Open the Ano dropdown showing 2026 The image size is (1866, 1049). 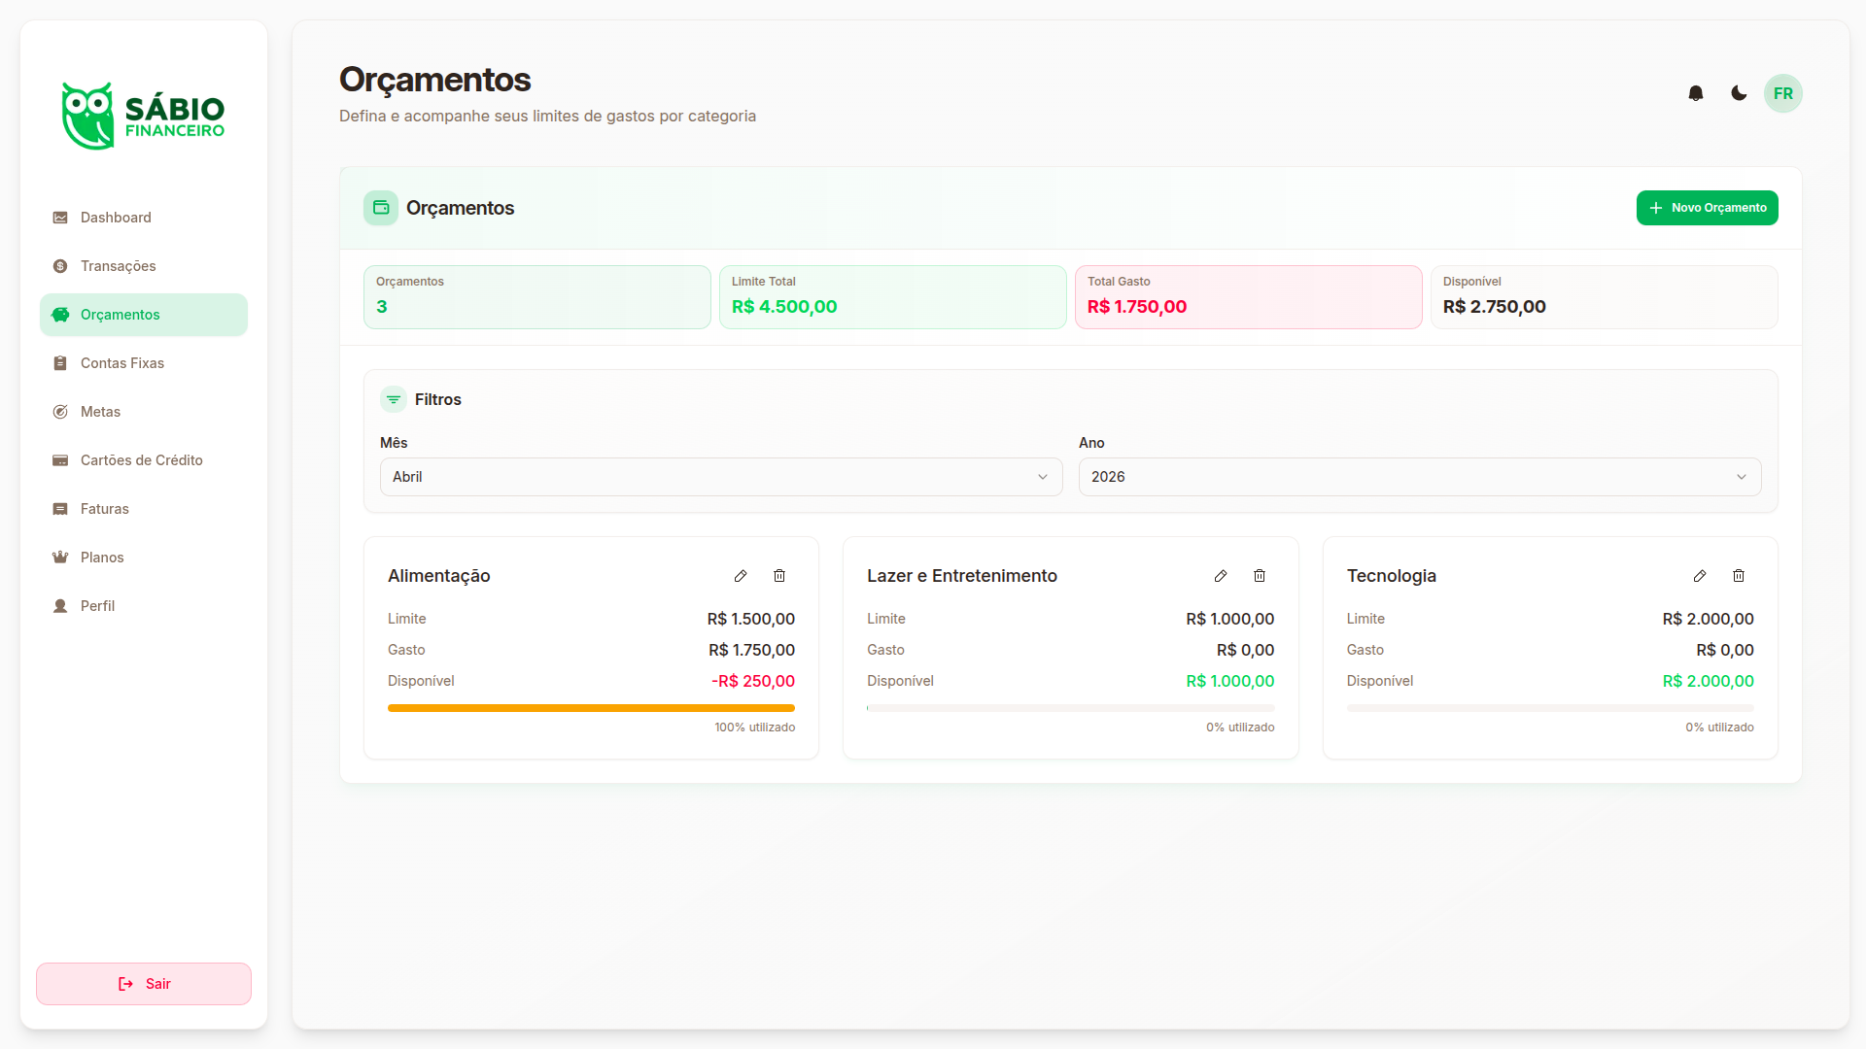click(x=1420, y=477)
